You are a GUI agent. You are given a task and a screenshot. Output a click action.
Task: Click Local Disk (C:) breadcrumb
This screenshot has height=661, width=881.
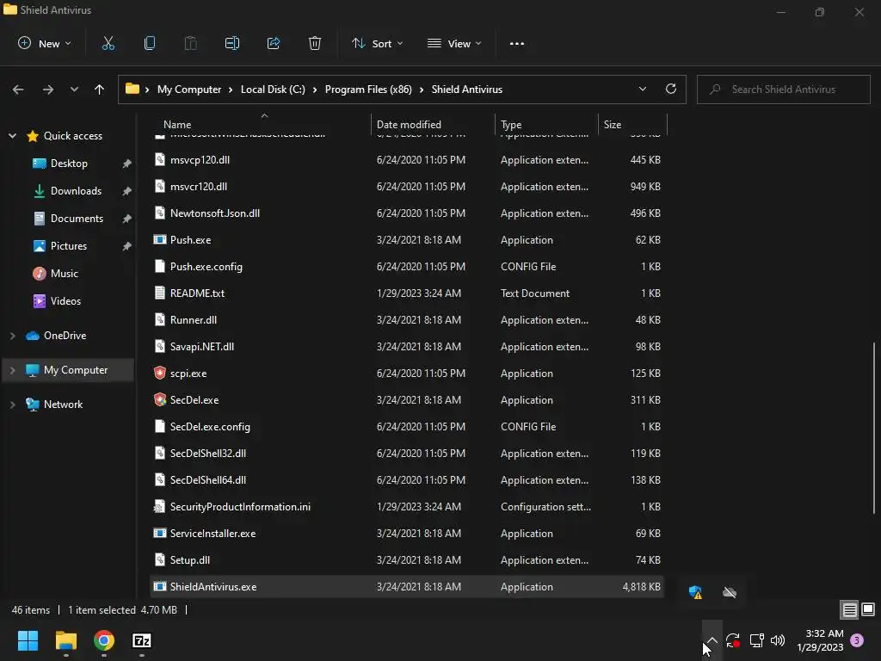(273, 90)
